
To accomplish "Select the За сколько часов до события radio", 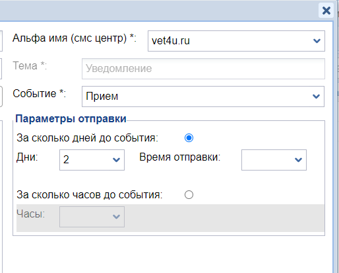I will tap(189, 195).
